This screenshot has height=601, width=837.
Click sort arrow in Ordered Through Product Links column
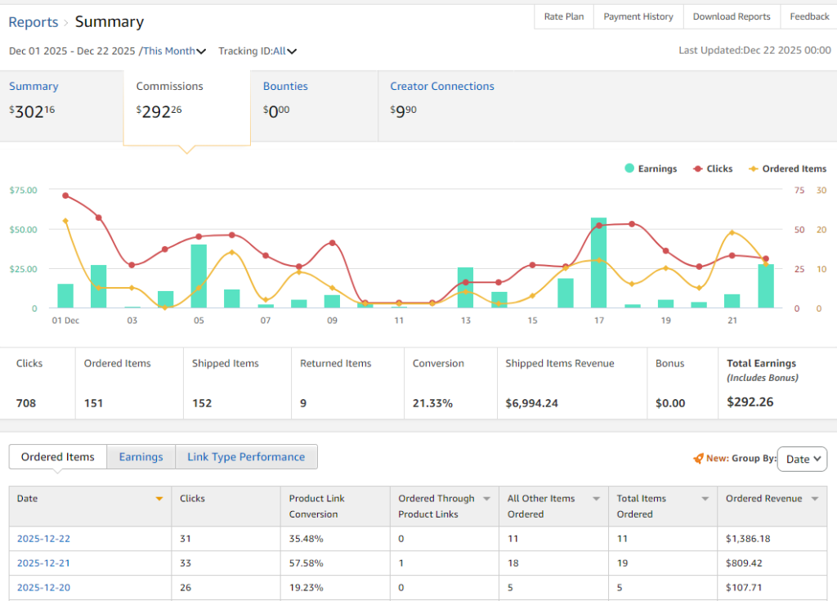click(486, 499)
